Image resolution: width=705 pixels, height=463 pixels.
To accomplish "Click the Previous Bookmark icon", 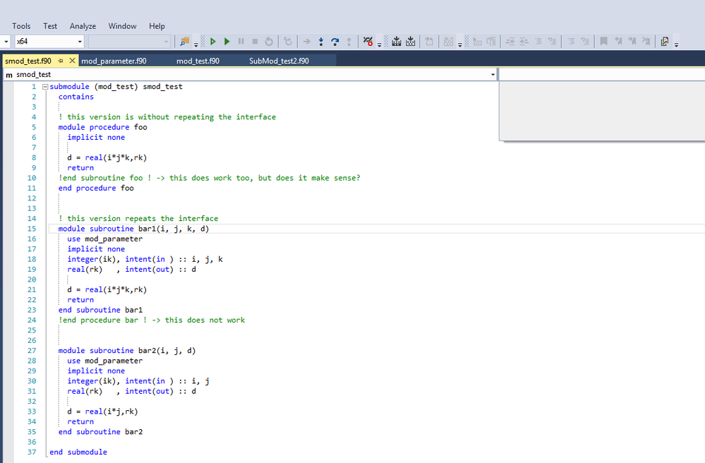I will (x=619, y=42).
